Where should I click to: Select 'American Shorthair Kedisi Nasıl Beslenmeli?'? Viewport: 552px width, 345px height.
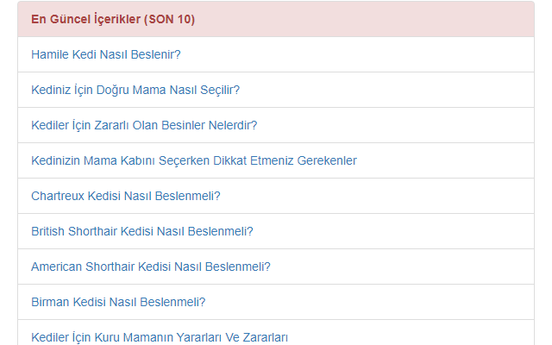click(x=151, y=267)
